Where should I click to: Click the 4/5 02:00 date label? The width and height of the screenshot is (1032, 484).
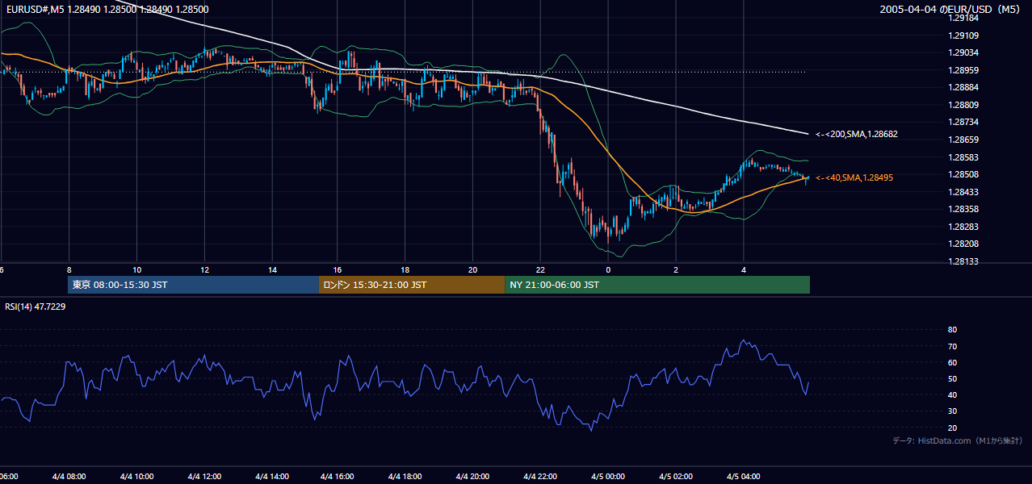pyautogui.click(x=676, y=477)
